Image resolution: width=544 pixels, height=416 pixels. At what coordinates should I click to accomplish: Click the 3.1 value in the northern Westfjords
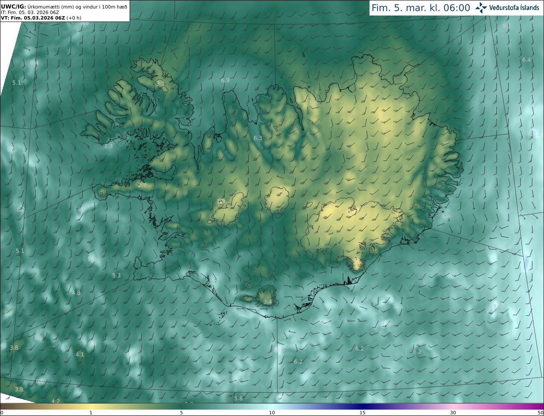tap(160, 83)
